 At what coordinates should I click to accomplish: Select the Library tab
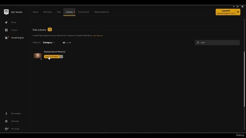click(69, 12)
